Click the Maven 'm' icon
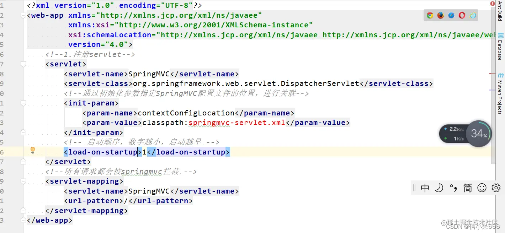This screenshot has width=505, height=233. point(501,75)
